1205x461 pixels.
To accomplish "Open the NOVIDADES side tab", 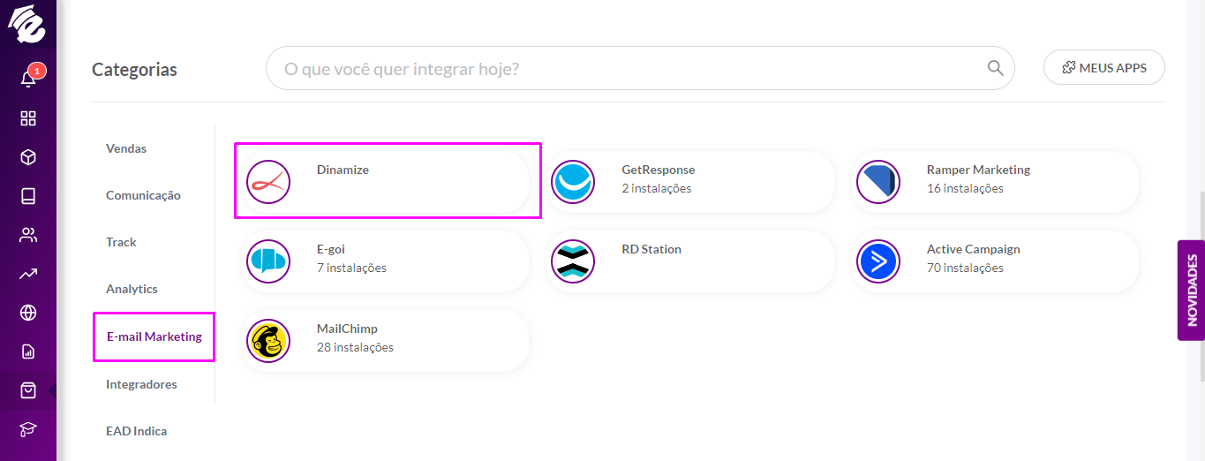I will pyautogui.click(x=1191, y=291).
